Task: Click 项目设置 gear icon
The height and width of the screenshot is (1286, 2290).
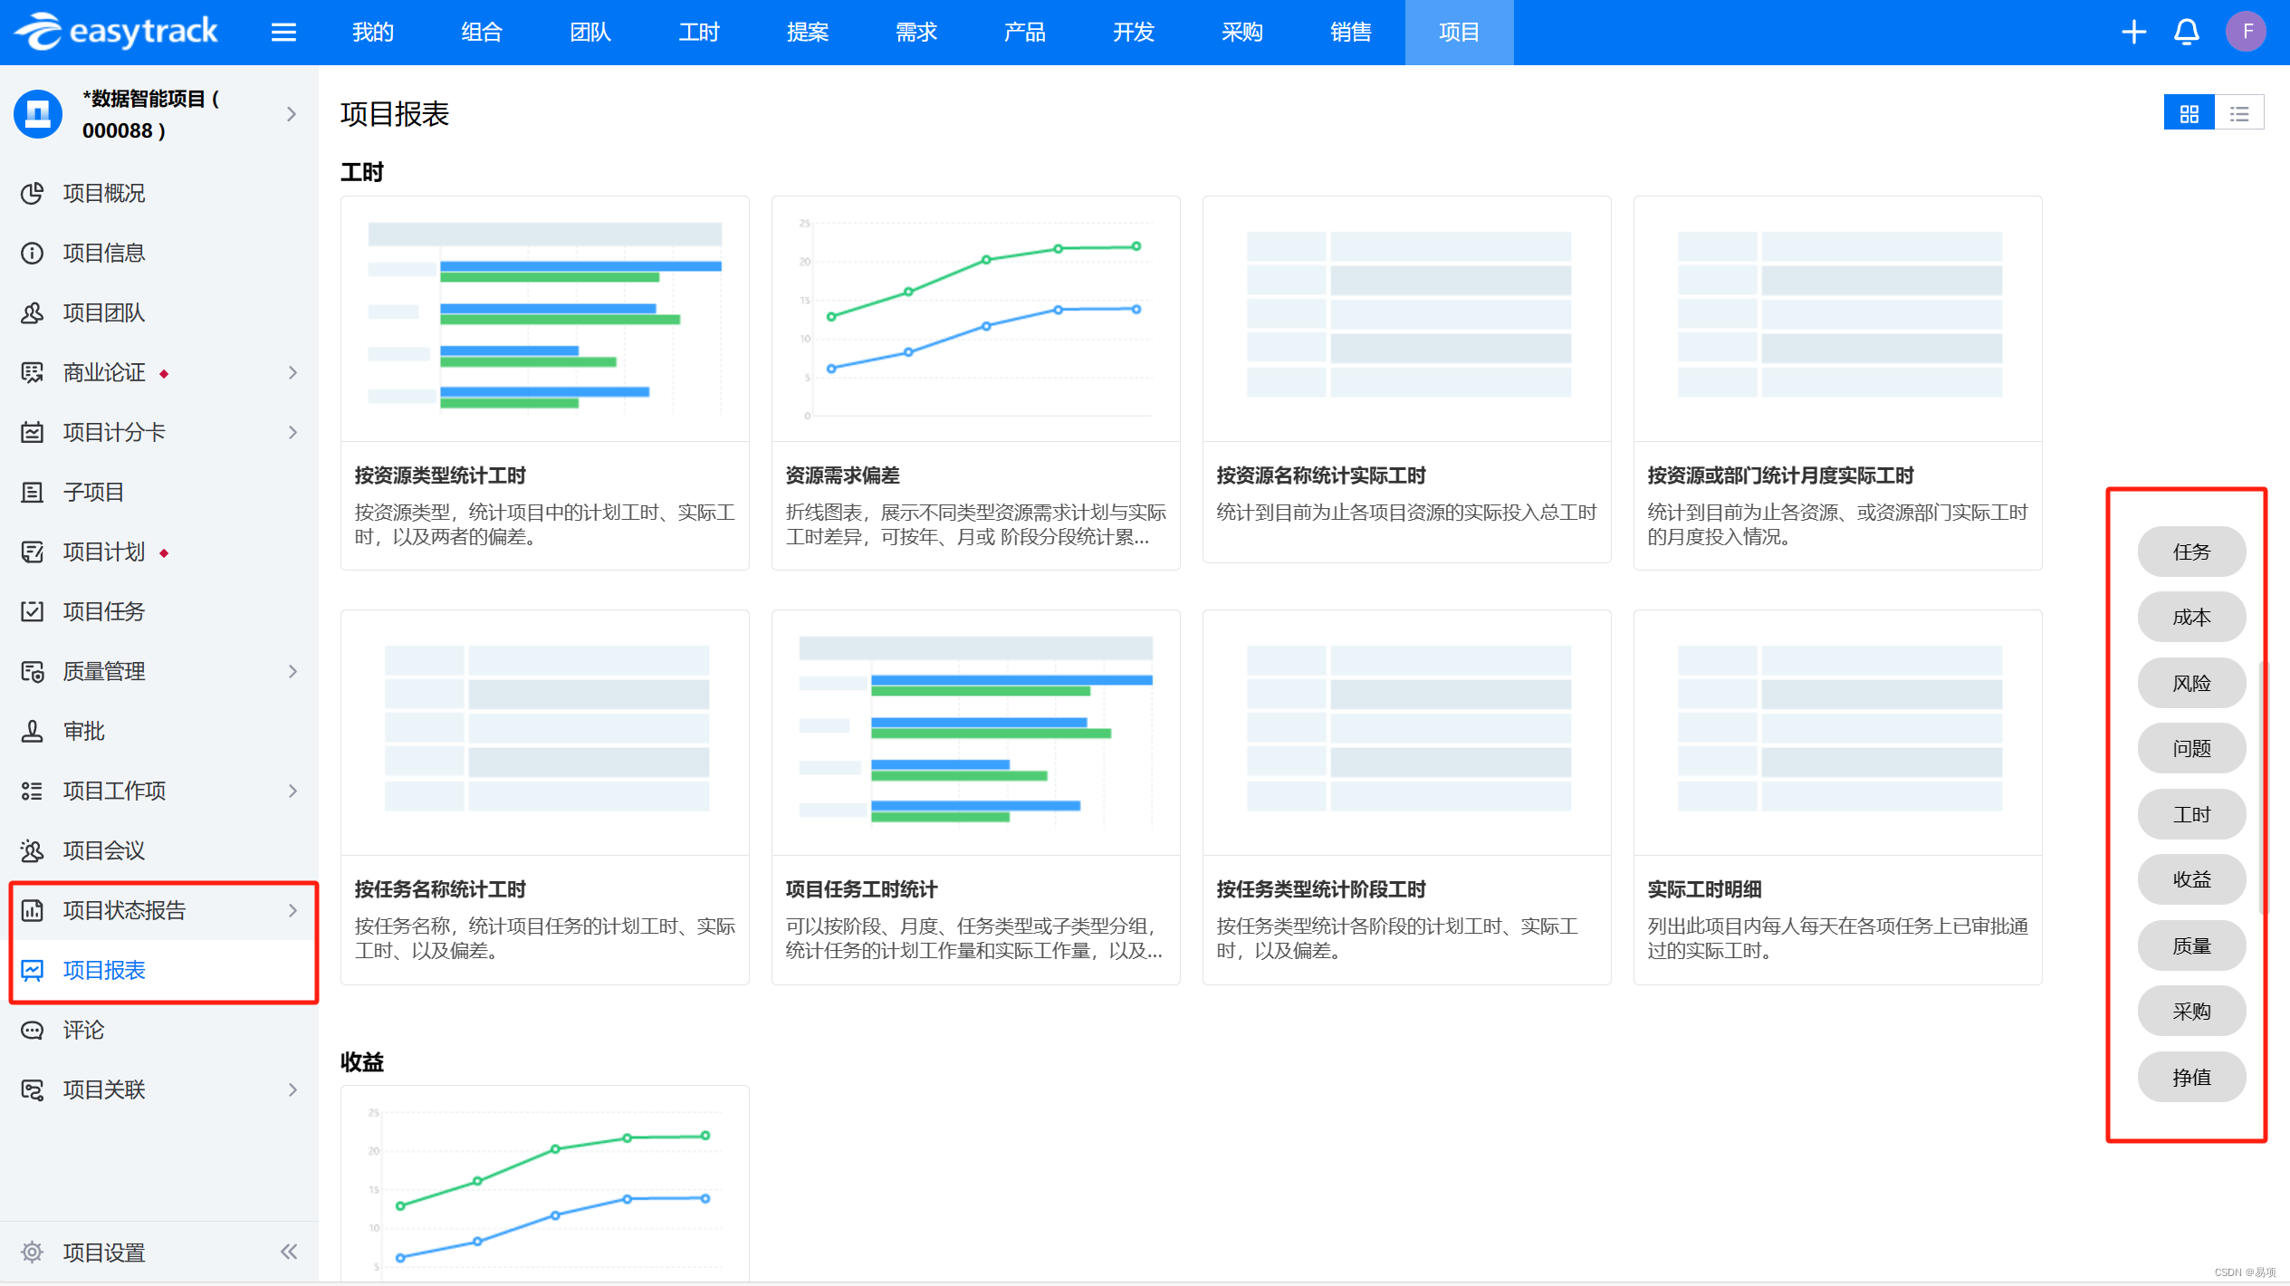Action: [x=33, y=1252]
